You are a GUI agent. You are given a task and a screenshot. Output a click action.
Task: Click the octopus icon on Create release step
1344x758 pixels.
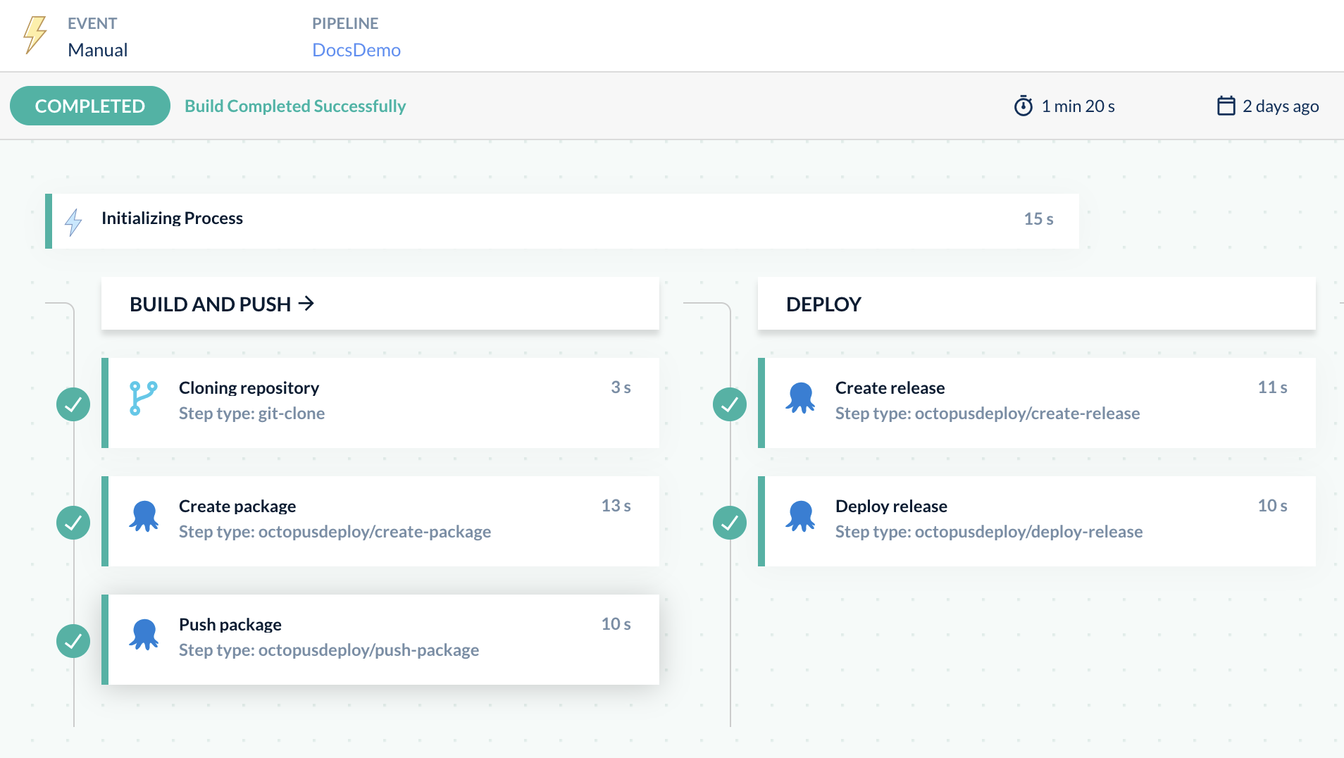click(x=800, y=399)
